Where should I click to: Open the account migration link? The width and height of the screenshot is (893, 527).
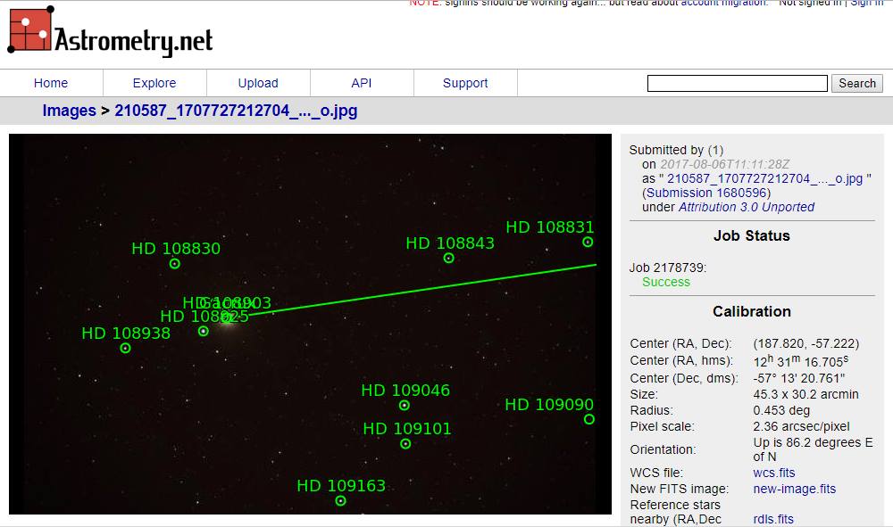723,4
